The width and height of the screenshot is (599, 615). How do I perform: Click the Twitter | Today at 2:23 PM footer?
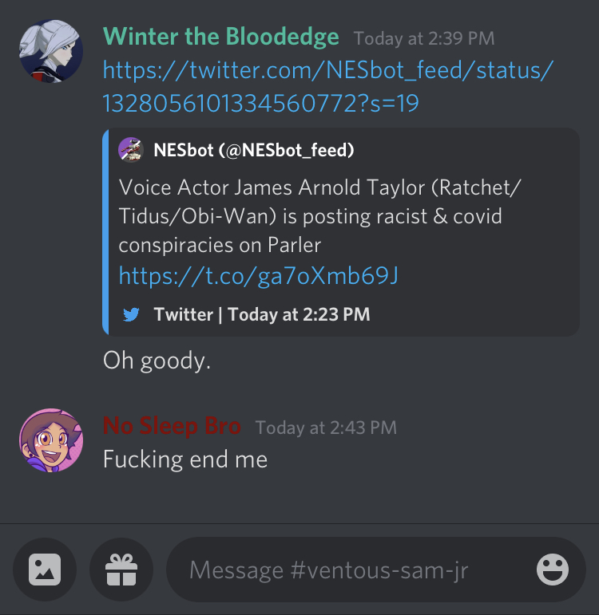(x=262, y=314)
